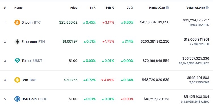Click the Bitcoin logo icon
213x110 pixels.
(17, 22)
